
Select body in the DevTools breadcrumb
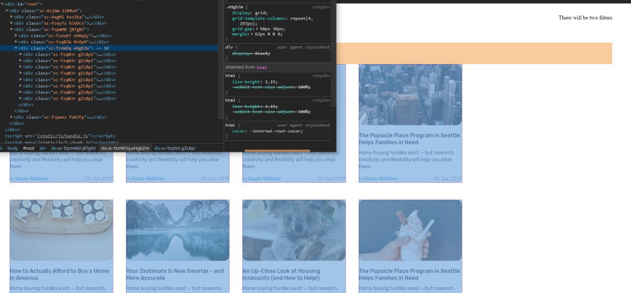(x=12, y=148)
